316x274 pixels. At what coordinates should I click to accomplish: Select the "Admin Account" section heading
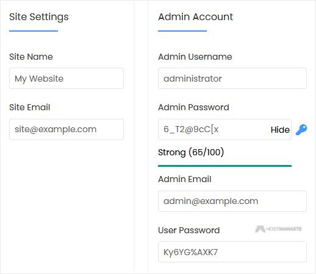pyautogui.click(x=195, y=16)
